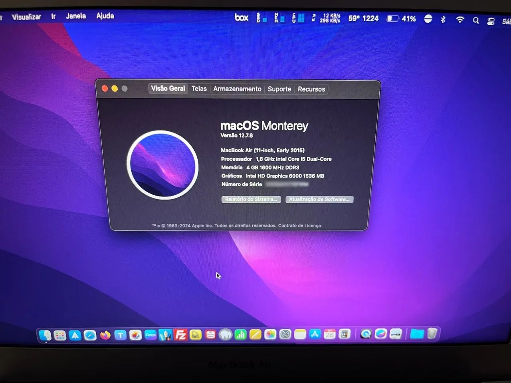
Task: Click 'MacBook Air (11-inch, Early 2015)' text
Action: (x=263, y=150)
